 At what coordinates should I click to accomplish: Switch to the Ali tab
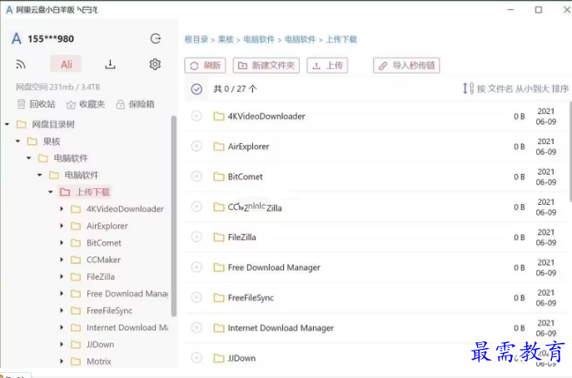pyautogui.click(x=66, y=65)
